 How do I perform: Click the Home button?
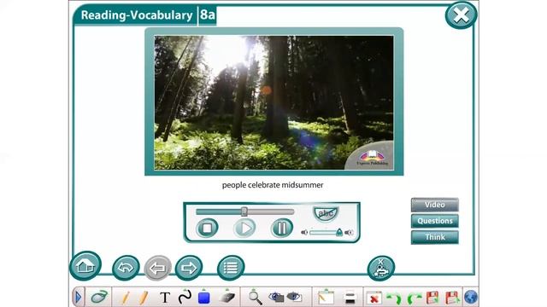(x=85, y=266)
